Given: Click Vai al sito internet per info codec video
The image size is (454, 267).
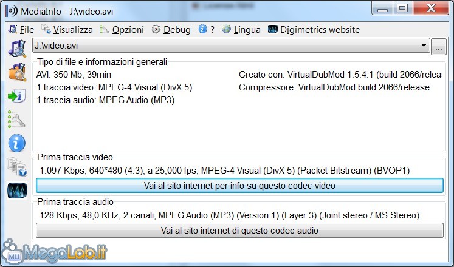Looking at the screenshot, I should [x=239, y=186].
